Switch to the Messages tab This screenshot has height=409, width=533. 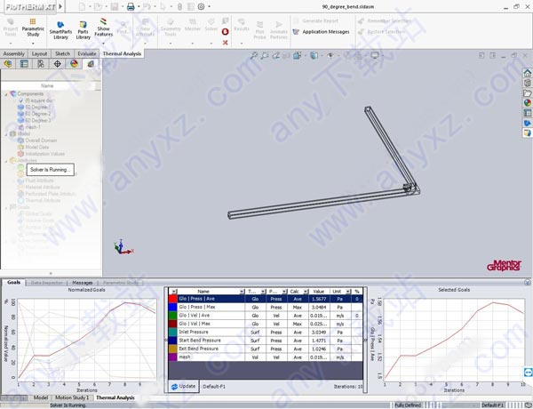[83, 283]
